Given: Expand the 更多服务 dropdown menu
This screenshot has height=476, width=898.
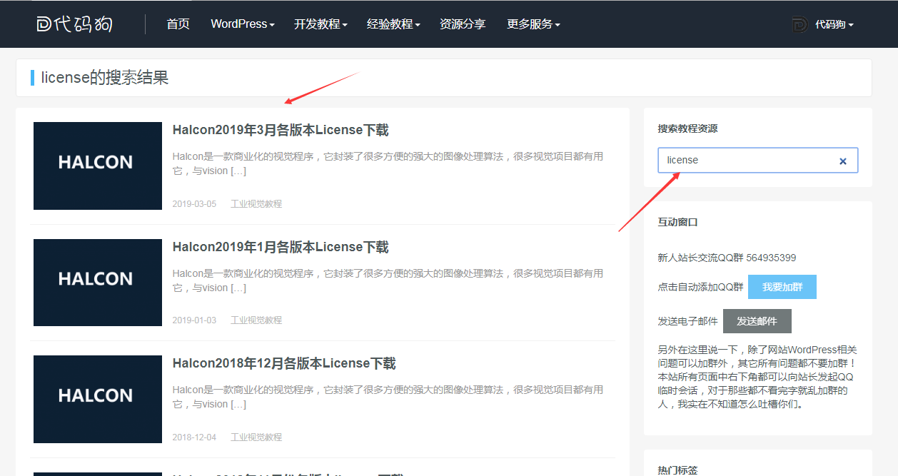Looking at the screenshot, I should point(533,24).
